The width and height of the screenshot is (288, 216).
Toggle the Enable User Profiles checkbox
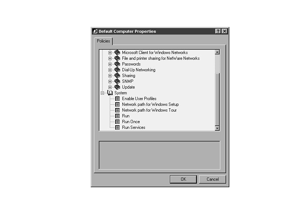tap(117, 99)
